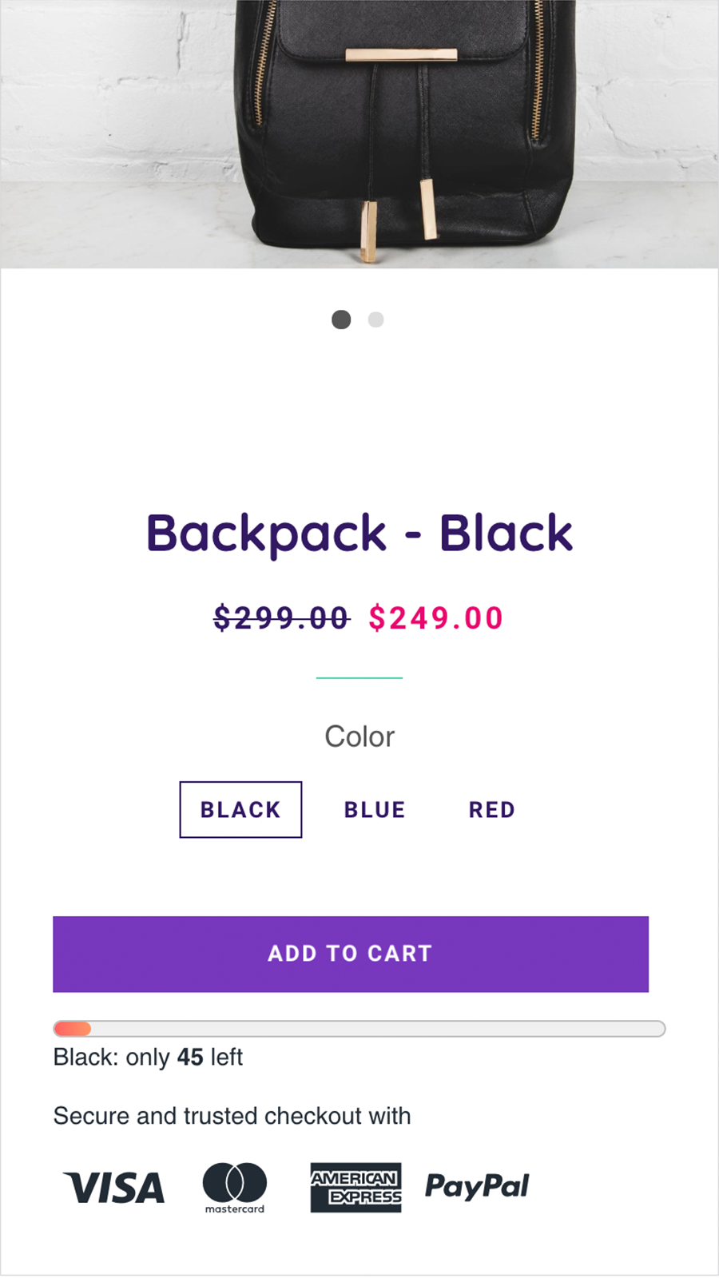Click the Visa payment logo

[114, 1188]
